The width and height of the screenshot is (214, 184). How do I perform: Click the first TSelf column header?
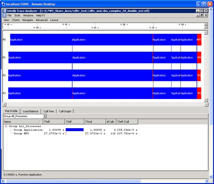[x=54, y=122]
